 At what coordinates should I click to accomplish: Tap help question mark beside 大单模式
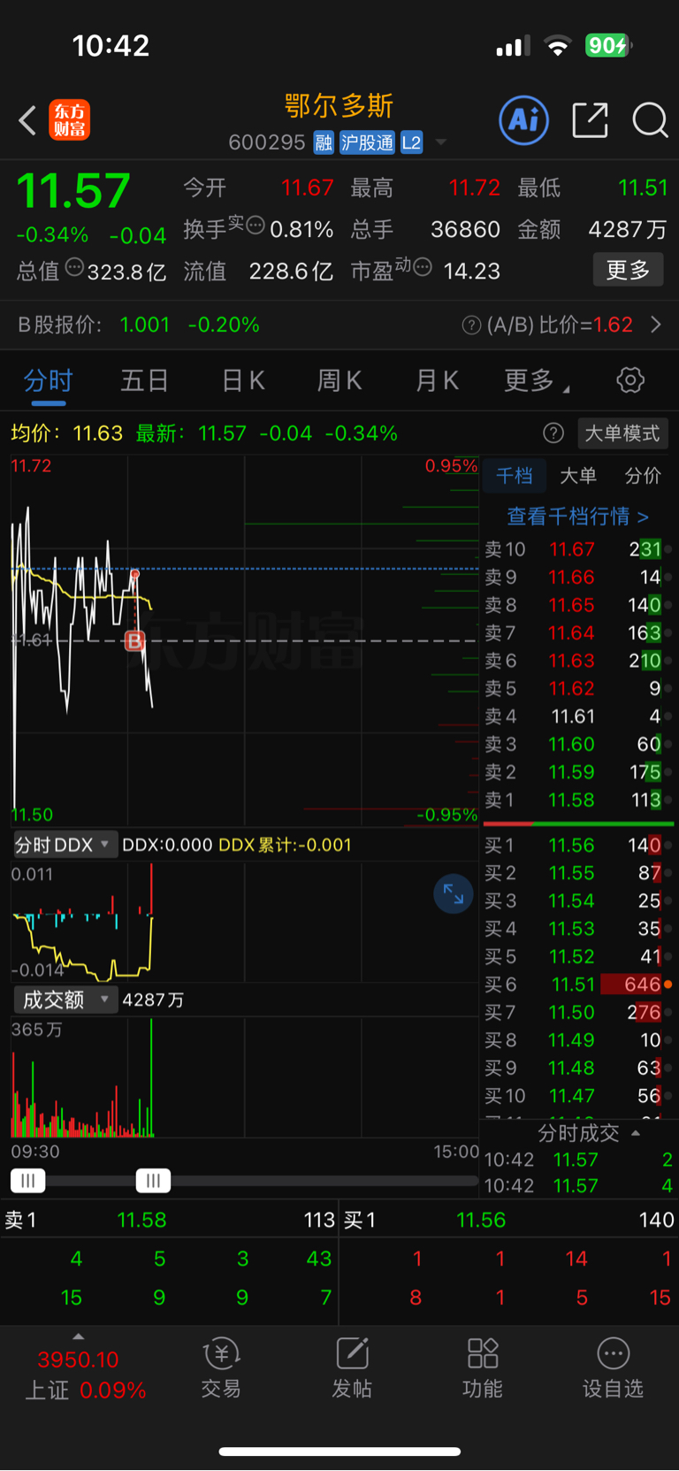(x=553, y=433)
